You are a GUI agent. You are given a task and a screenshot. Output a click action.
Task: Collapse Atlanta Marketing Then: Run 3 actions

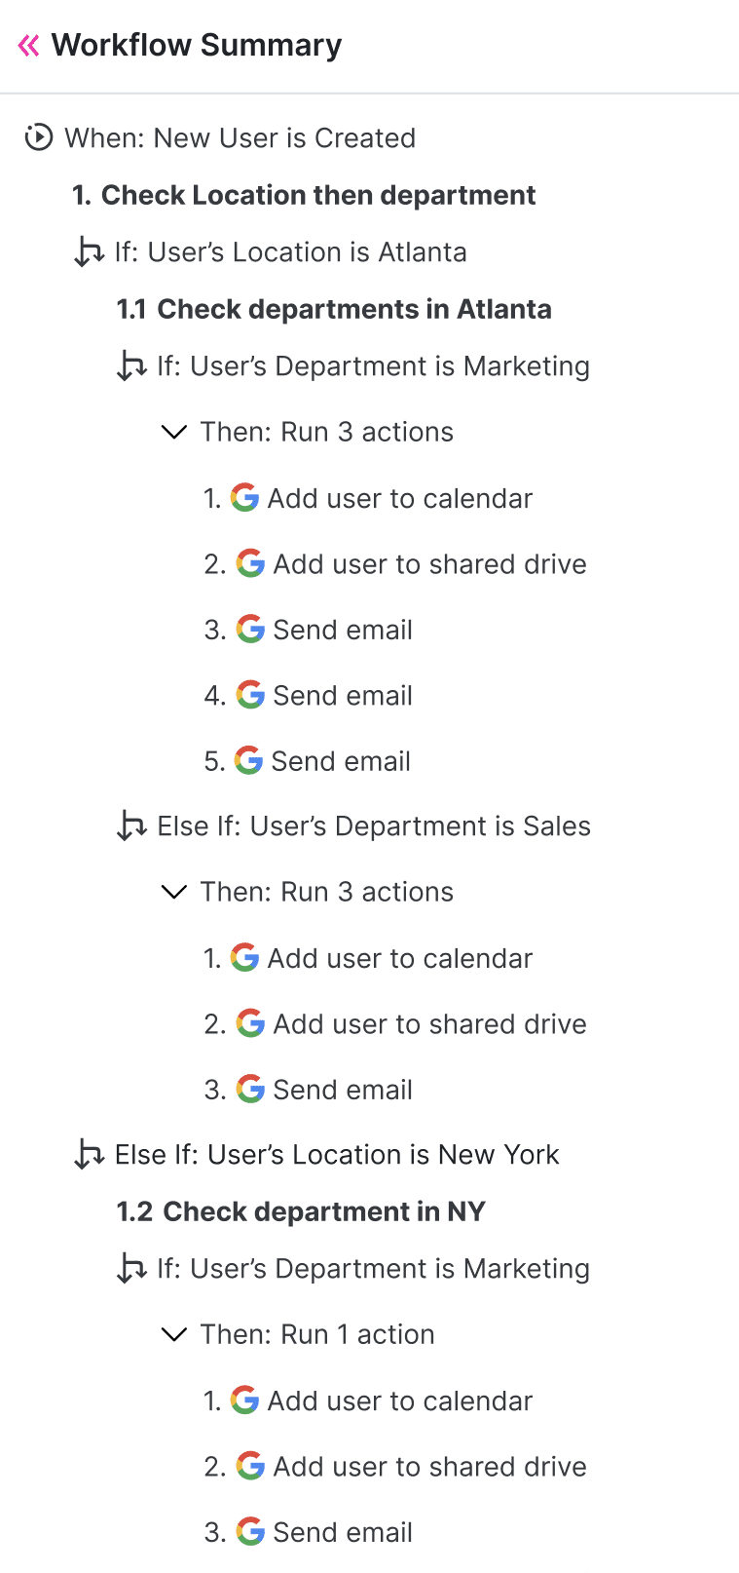pos(173,432)
